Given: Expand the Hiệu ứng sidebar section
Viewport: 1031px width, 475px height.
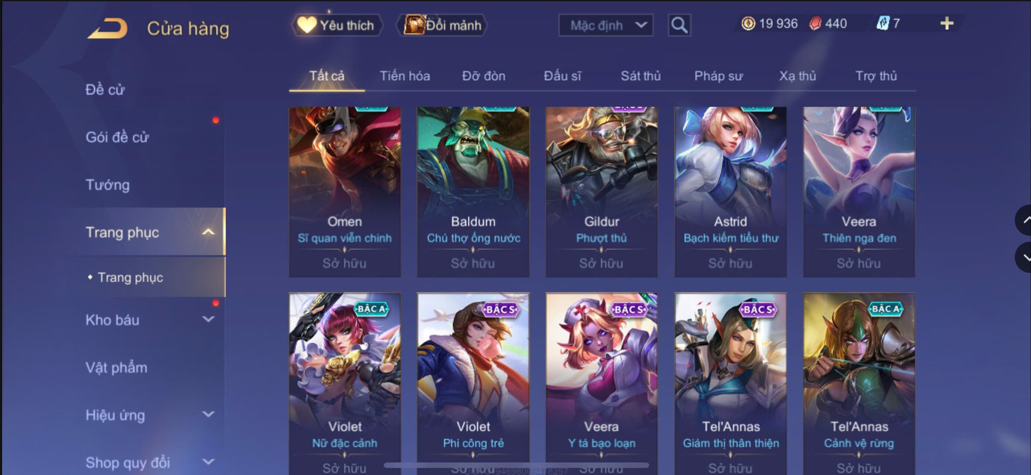Looking at the screenshot, I should pos(208,414).
